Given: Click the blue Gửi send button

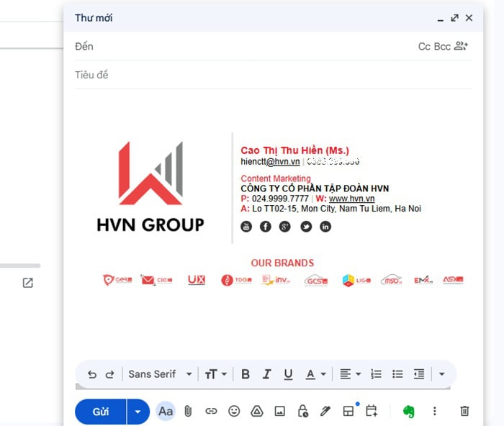Looking at the screenshot, I should tap(101, 412).
